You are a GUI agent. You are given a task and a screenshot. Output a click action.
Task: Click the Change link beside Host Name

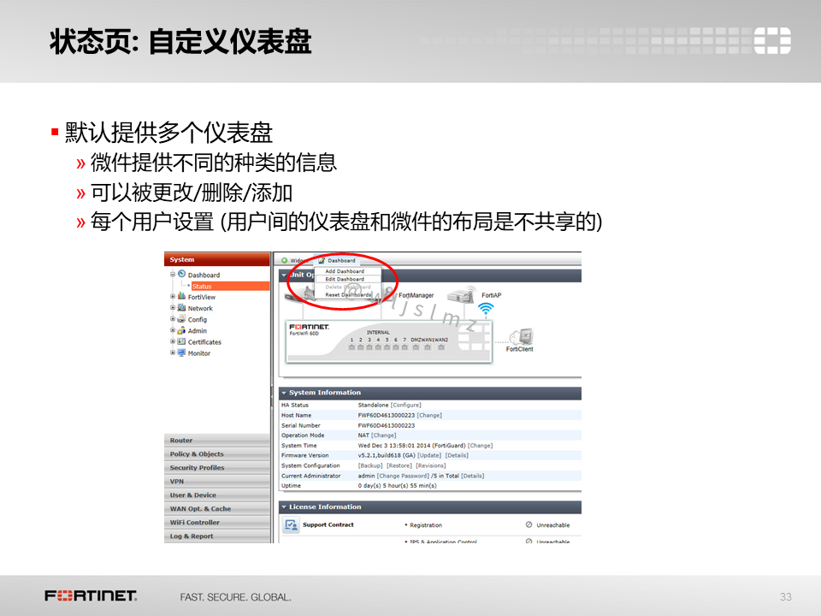(x=429, y=415)
